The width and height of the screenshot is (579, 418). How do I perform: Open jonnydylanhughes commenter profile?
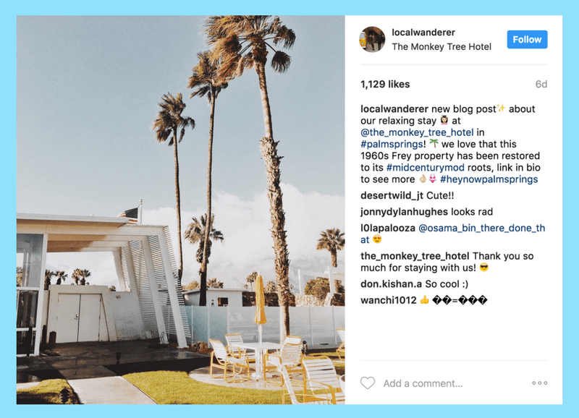click(x=404, y=212)
